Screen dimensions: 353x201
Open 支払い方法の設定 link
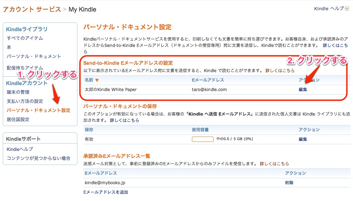click(25, 101)
